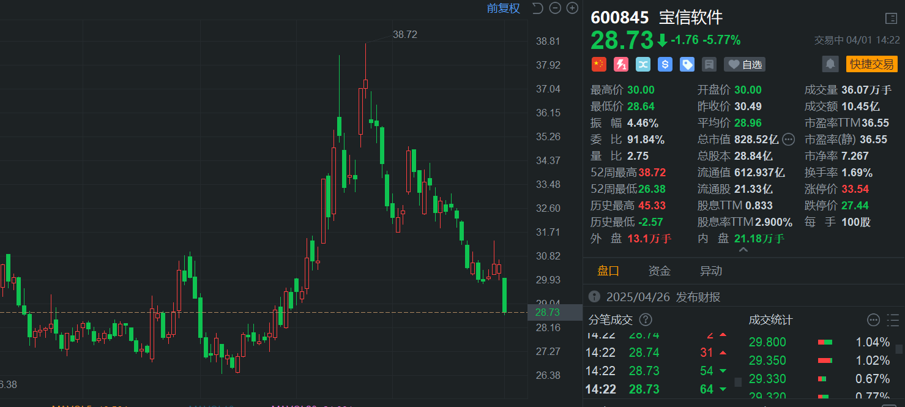Zoom out the K-line chart
Screen dimensions: 905x407
click(x=555, y=8)
